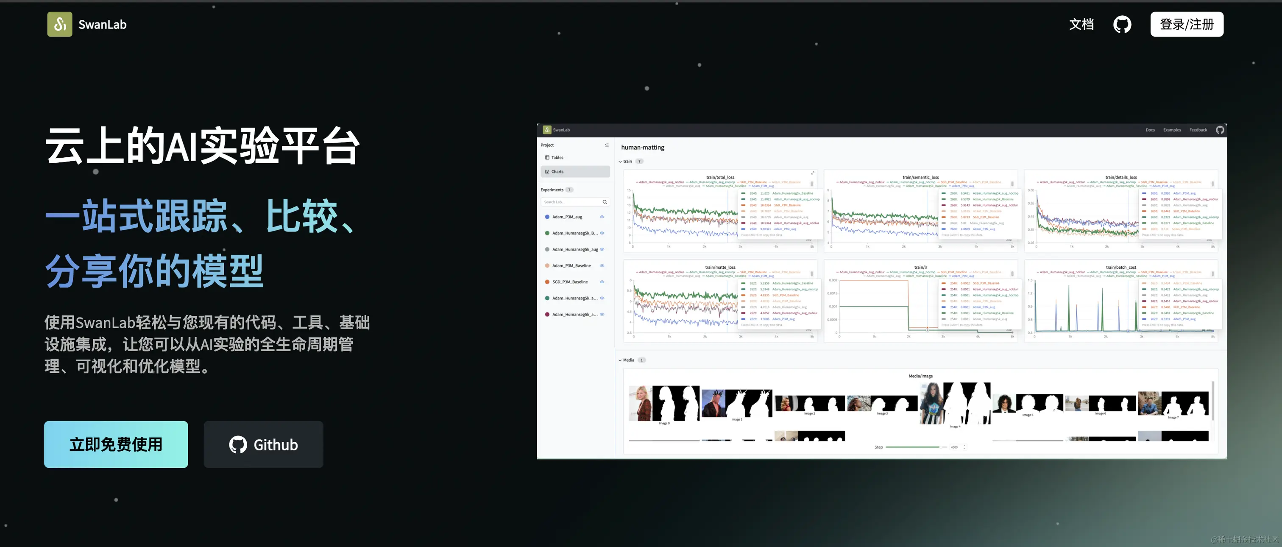Collapse the Media section

point(620,360)
